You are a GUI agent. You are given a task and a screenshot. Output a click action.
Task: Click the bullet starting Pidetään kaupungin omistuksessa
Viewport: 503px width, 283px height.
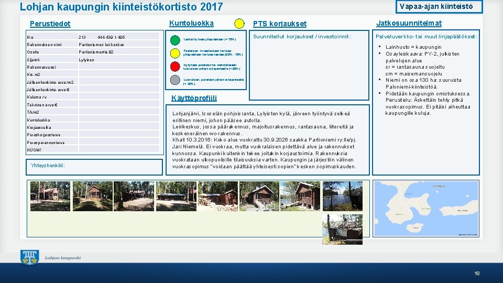click(x=428, y=103)
